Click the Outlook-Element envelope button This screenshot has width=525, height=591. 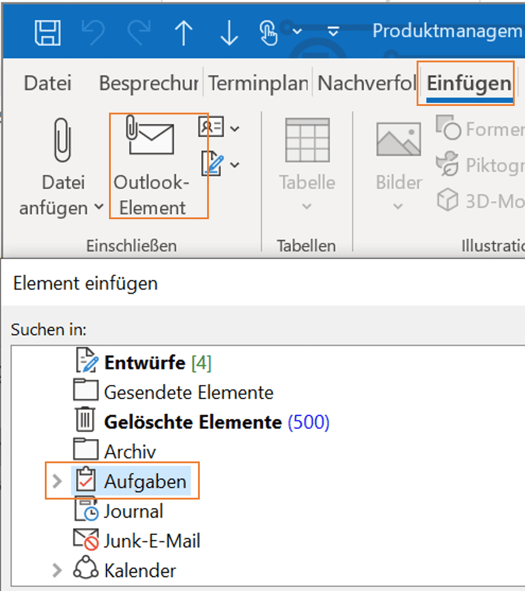(x=151, y=166)
